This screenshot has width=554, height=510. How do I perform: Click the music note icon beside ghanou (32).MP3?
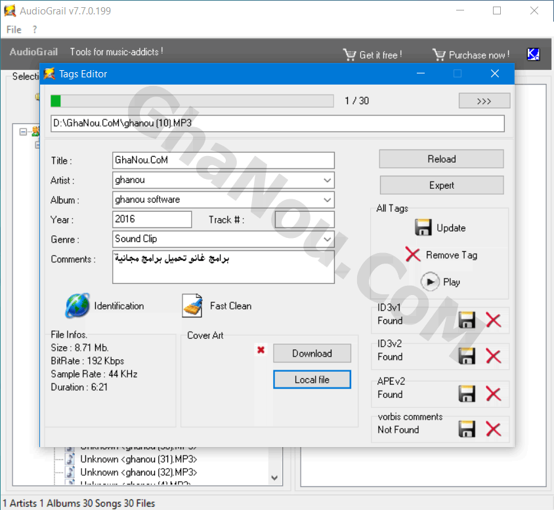click(71, 472)
